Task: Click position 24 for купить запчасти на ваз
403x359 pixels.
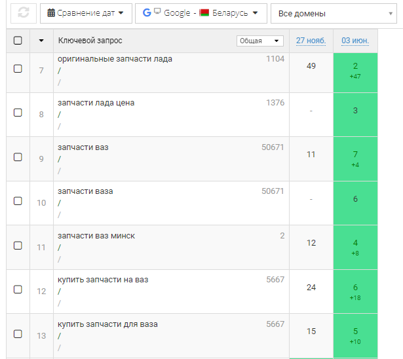Action: pyautogui.click(x=311, y=288)
